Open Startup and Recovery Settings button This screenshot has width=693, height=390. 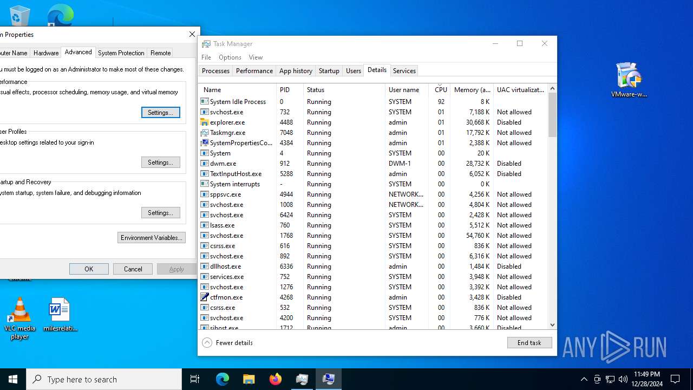click(161, 213)
